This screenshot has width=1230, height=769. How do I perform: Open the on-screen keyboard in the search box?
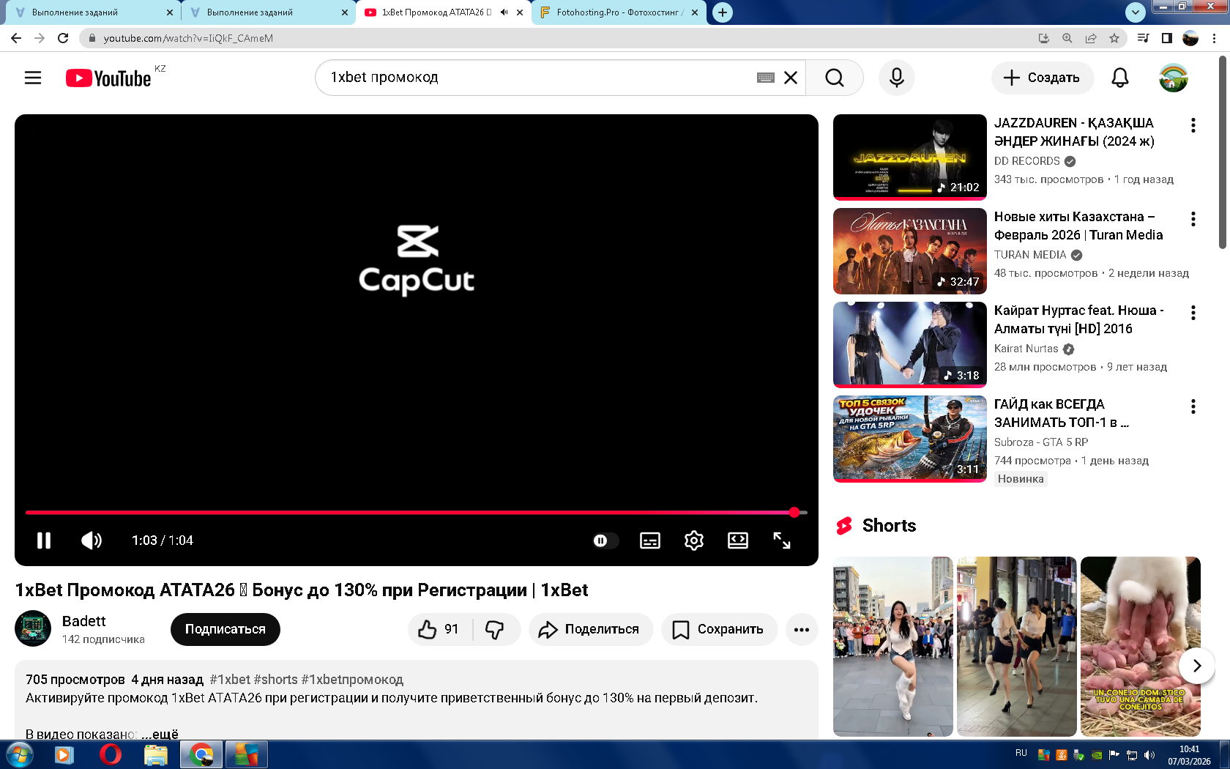click(x=766, y=78)
